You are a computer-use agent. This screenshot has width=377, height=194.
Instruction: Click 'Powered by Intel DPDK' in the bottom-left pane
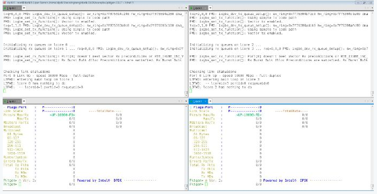point(99,181)
